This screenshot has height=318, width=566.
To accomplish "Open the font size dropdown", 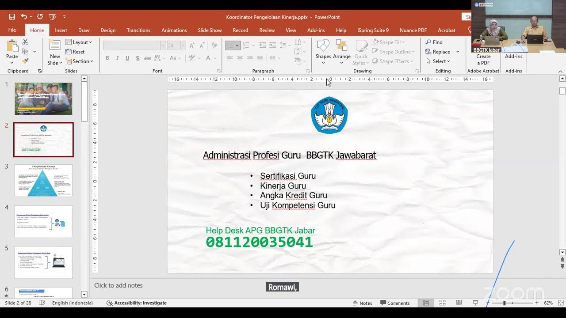I will tap(184, 45).
